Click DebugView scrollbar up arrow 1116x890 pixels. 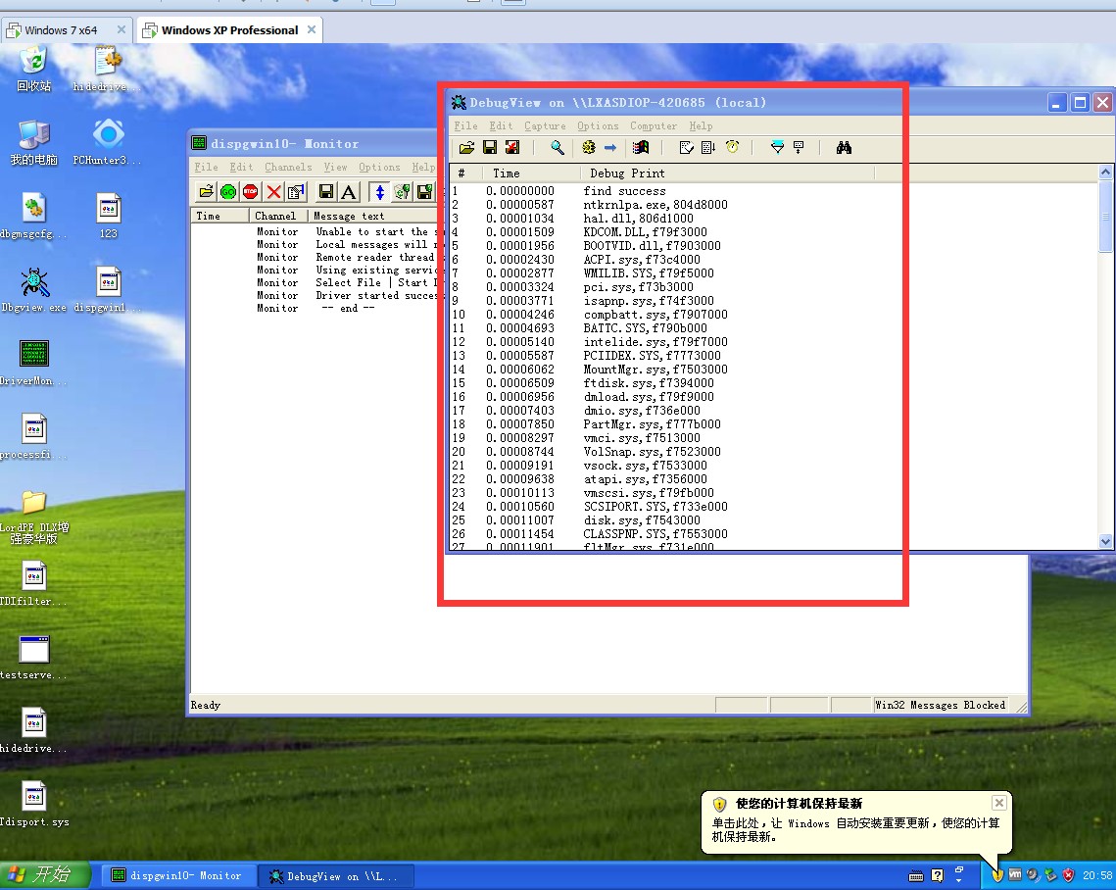(1105, 173)
